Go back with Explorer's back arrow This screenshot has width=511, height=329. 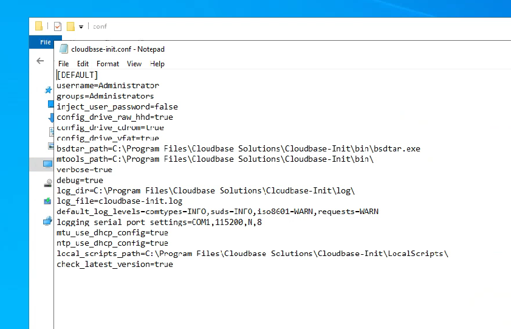pyautogui.click(x=40, y=61)
